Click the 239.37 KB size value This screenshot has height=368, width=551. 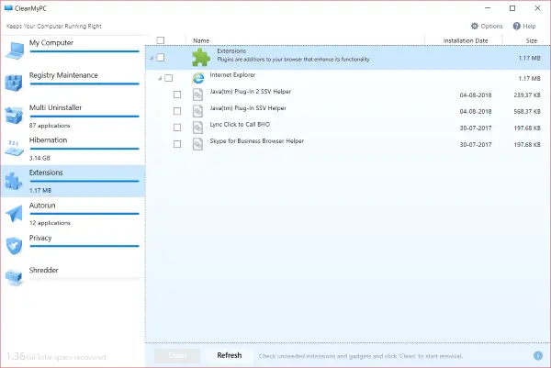527,95
